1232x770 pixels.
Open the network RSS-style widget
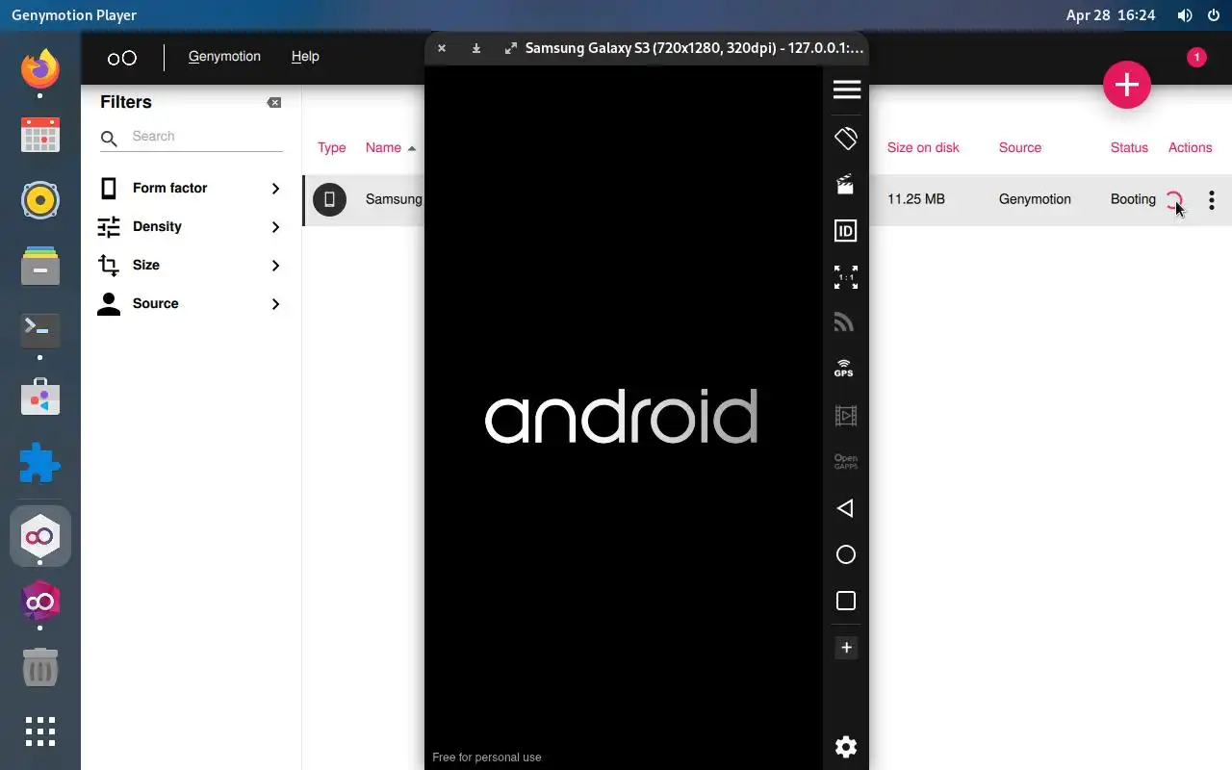pyautogui.click(x=846, y=322)
